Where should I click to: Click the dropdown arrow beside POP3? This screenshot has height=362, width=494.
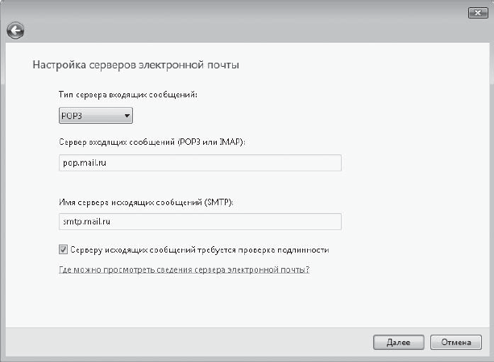point(127,116)
